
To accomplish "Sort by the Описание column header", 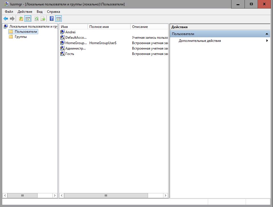I will coord(149,27).
